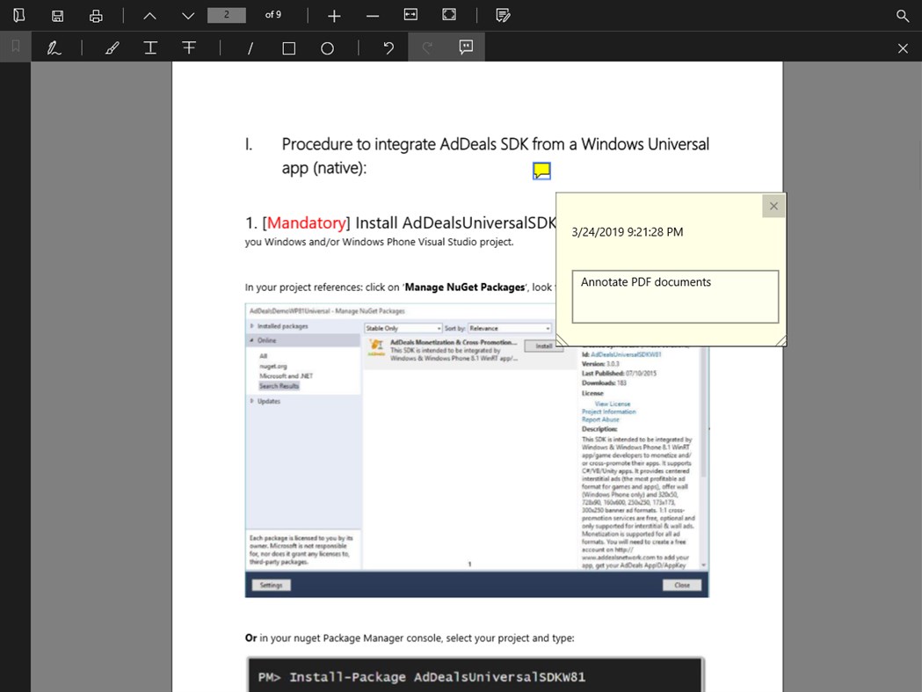922x692 pixels.
Task: Close the annotation toolbar
Action: click(x=904, y=48)
